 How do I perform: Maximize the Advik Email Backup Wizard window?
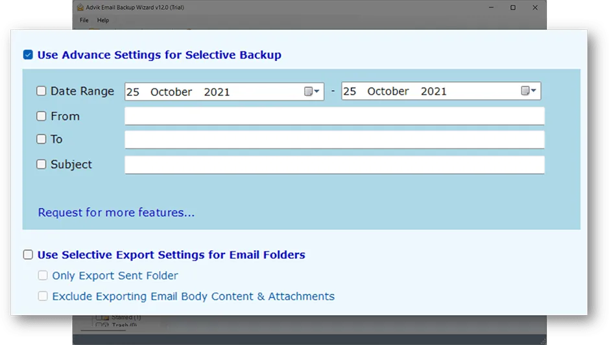[513, 8]
